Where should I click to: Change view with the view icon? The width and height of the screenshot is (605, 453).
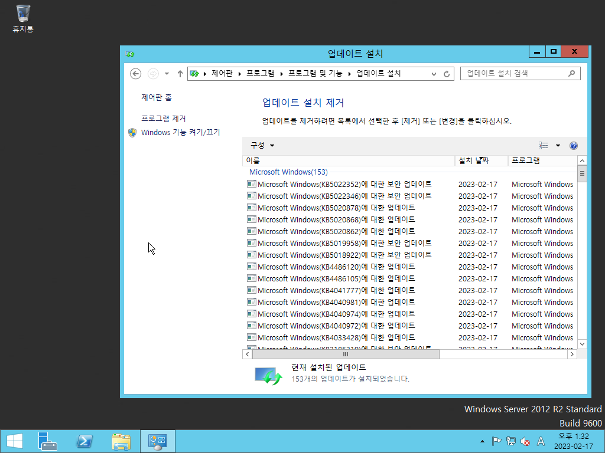544,145
